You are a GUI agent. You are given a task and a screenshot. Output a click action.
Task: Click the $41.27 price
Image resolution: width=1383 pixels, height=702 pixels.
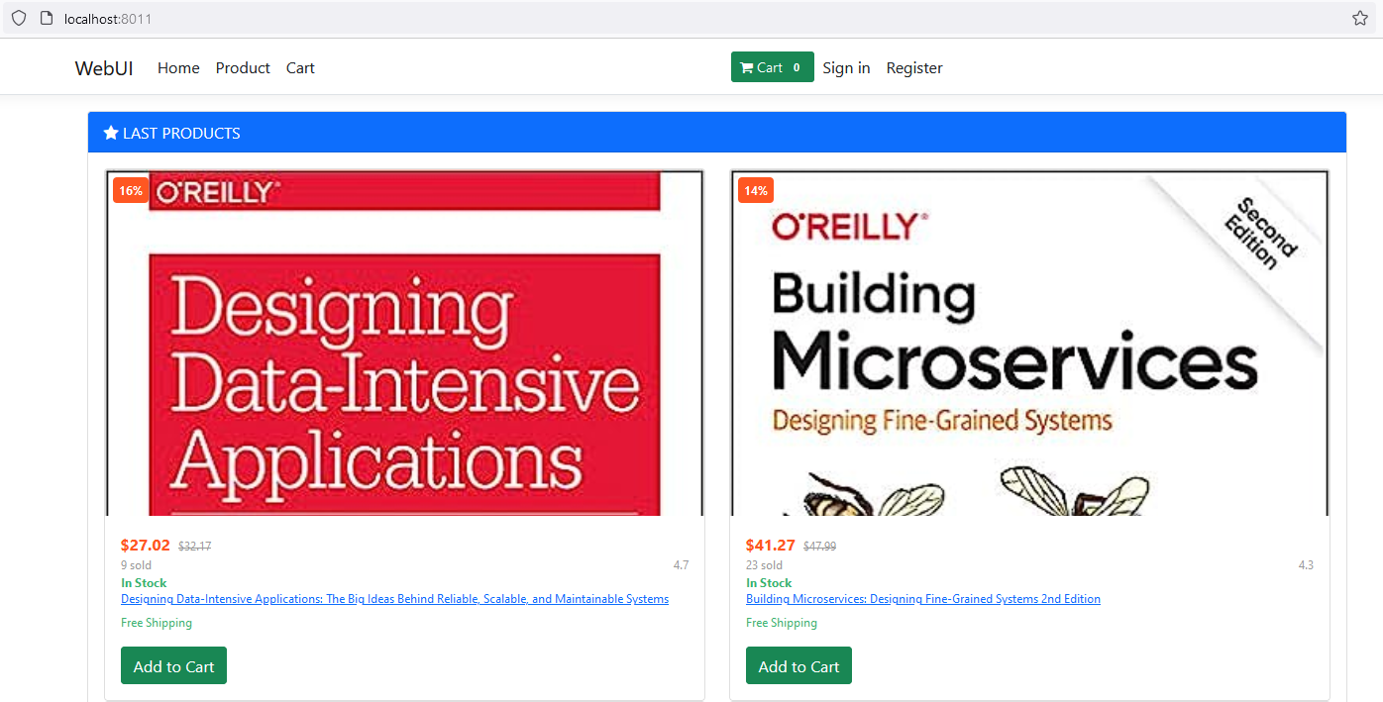coord(771,545)
